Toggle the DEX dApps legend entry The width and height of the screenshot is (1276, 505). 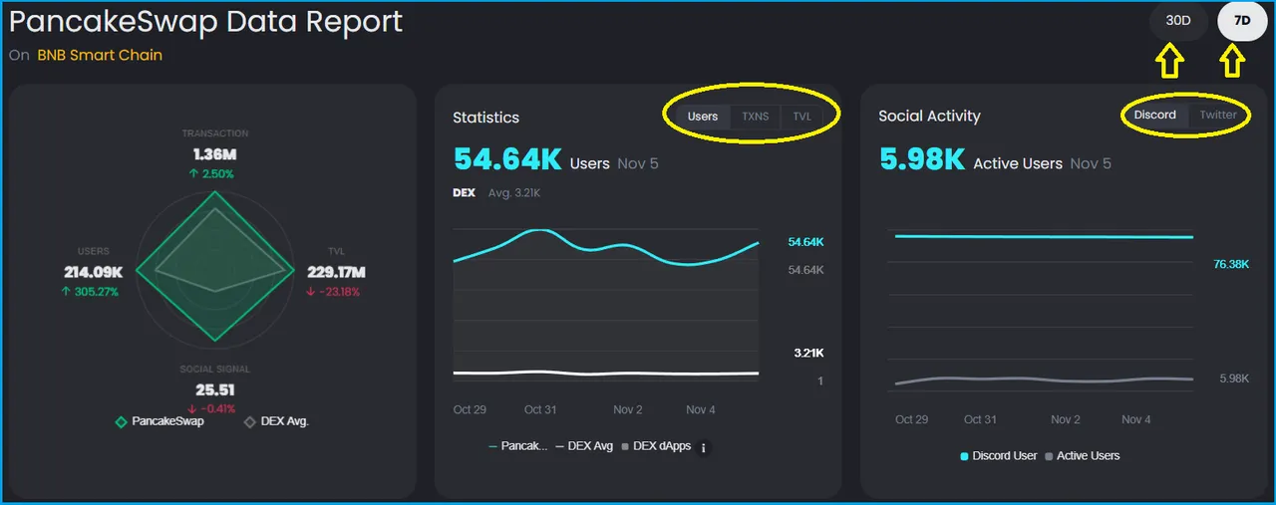click(656, 446)
